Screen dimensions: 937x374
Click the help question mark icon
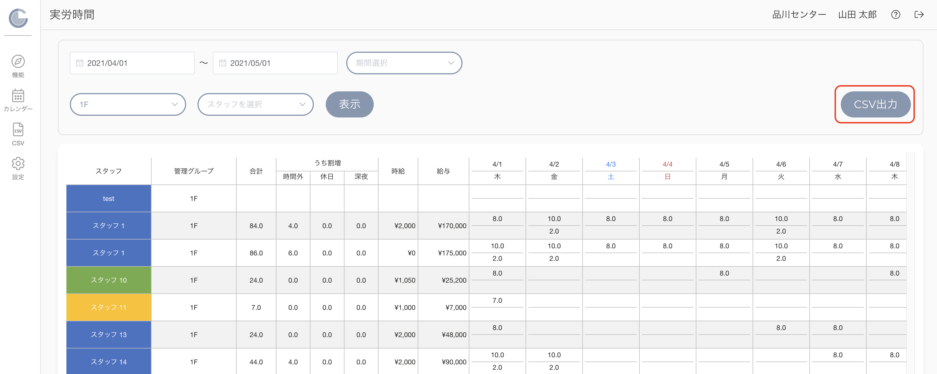point(896,14)
